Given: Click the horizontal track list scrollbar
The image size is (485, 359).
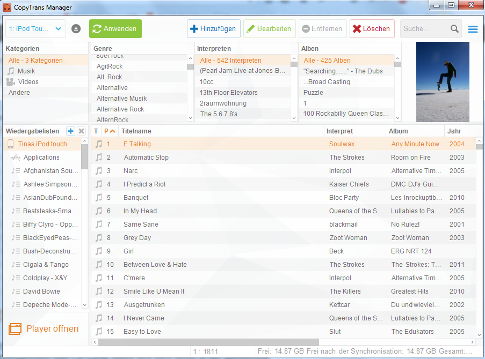Looking at the screenshot, I should (x=208, y=342).
